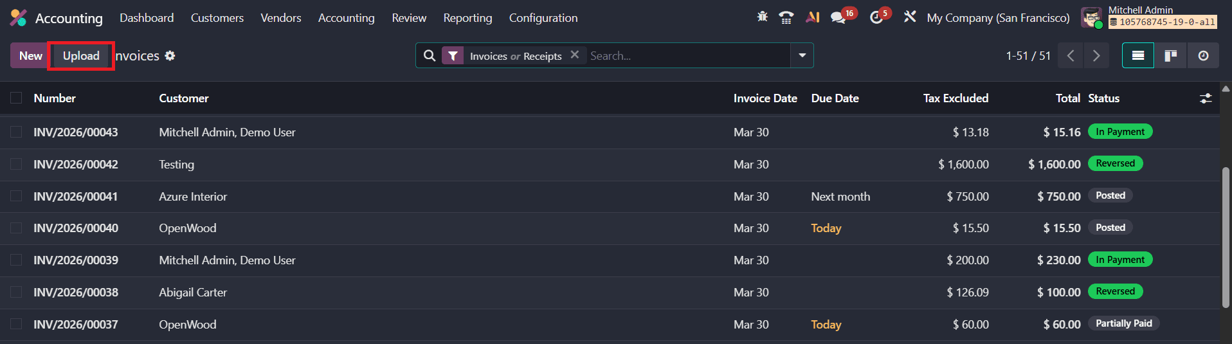
Task: Open the Reporting menu
Action: point(467,18)
